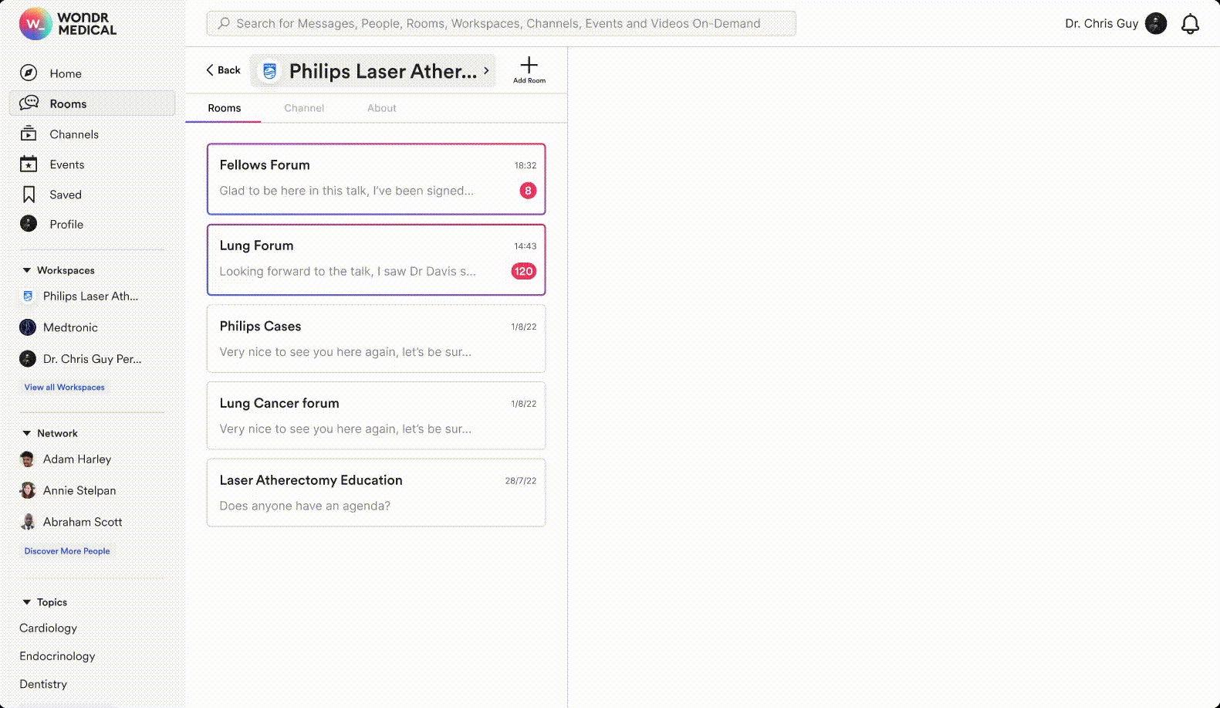Click the notification bell icon
The image size is (1220, 708).
tap(1190, 24)
